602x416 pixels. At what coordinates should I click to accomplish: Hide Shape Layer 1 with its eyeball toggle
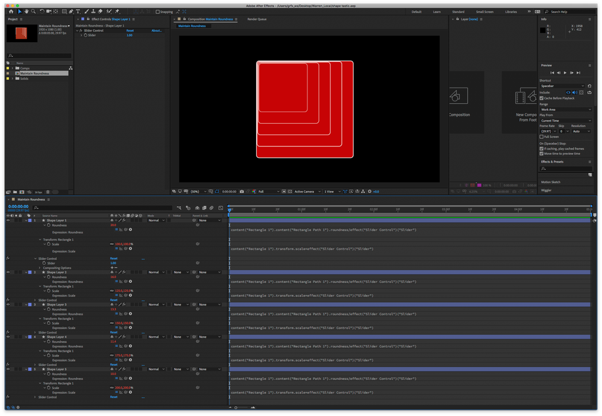tap(8, 220)
